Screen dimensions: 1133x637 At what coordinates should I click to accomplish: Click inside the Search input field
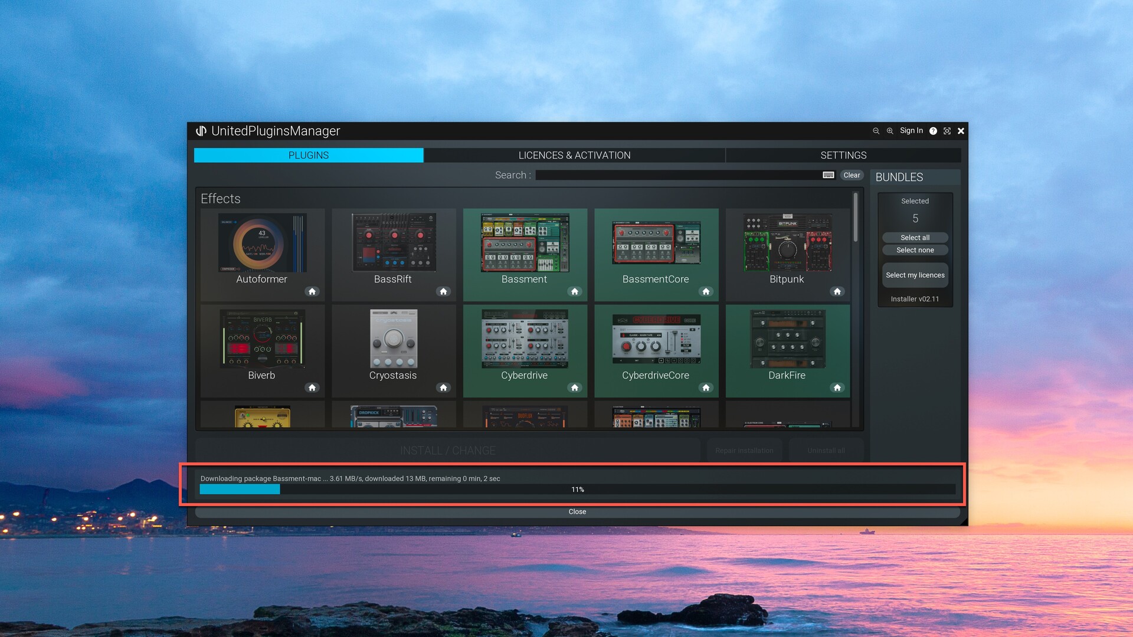677,175
